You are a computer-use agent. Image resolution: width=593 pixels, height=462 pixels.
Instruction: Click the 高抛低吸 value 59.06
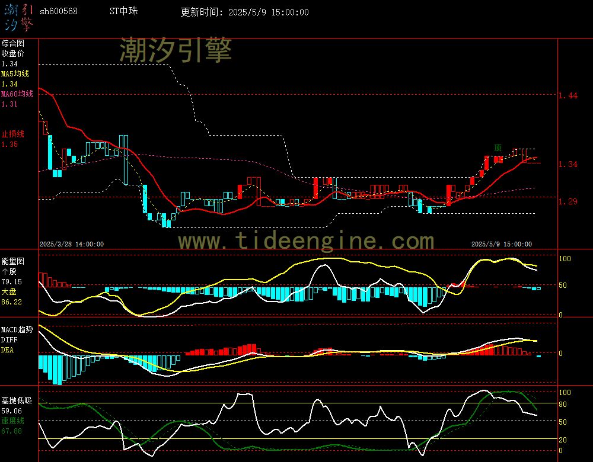coord(12,411)
